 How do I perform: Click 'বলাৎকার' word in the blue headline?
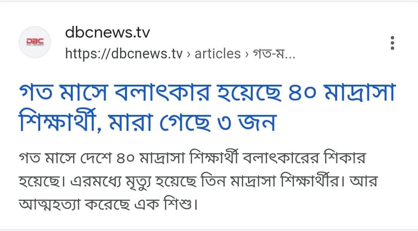163,92
